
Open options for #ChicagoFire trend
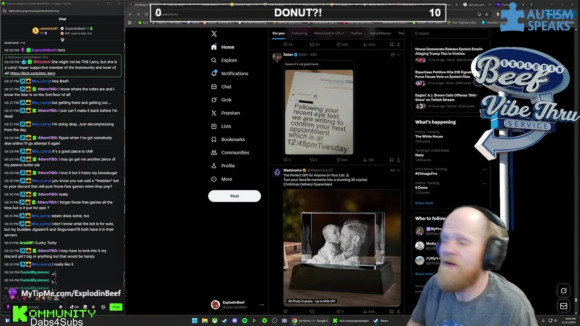[x=484, y=170]
